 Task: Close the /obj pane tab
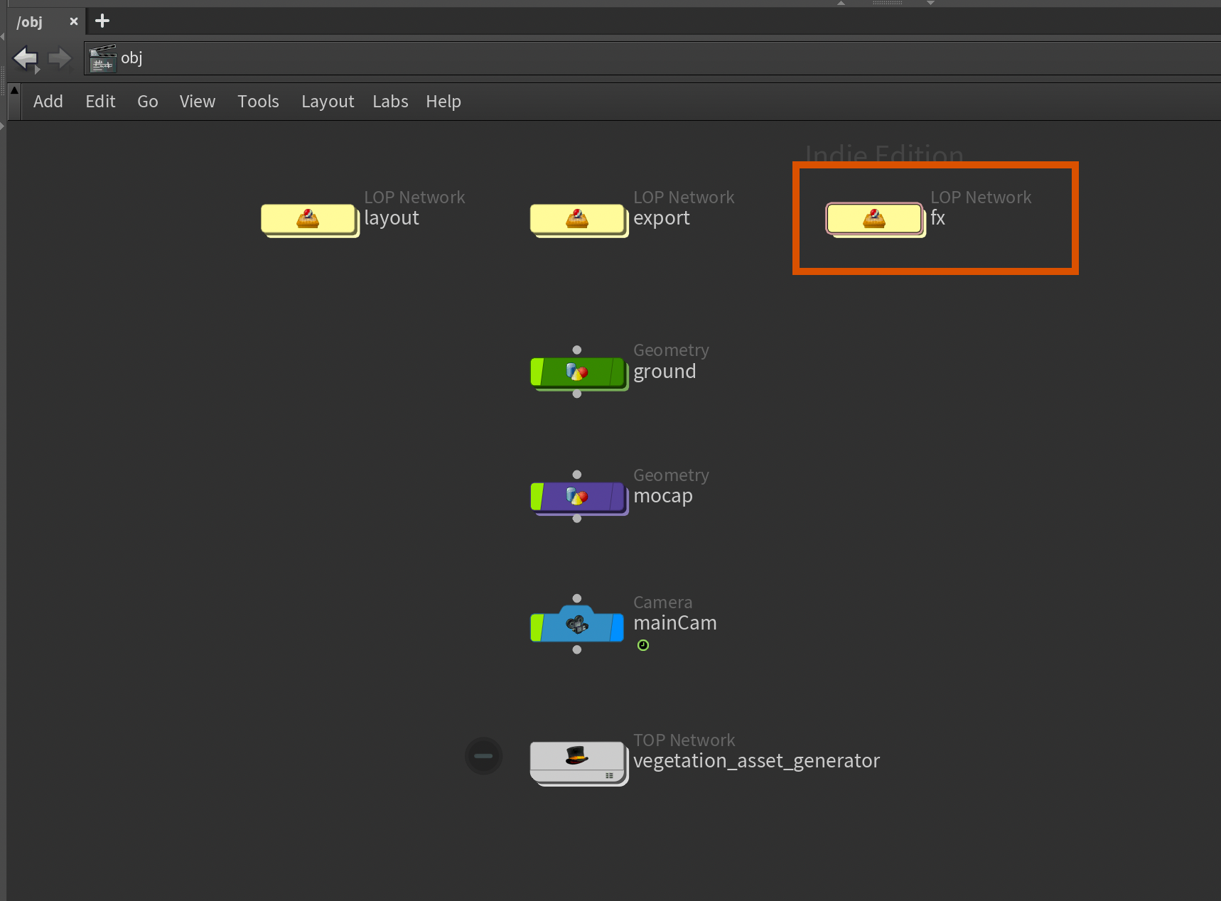(73, 21)
